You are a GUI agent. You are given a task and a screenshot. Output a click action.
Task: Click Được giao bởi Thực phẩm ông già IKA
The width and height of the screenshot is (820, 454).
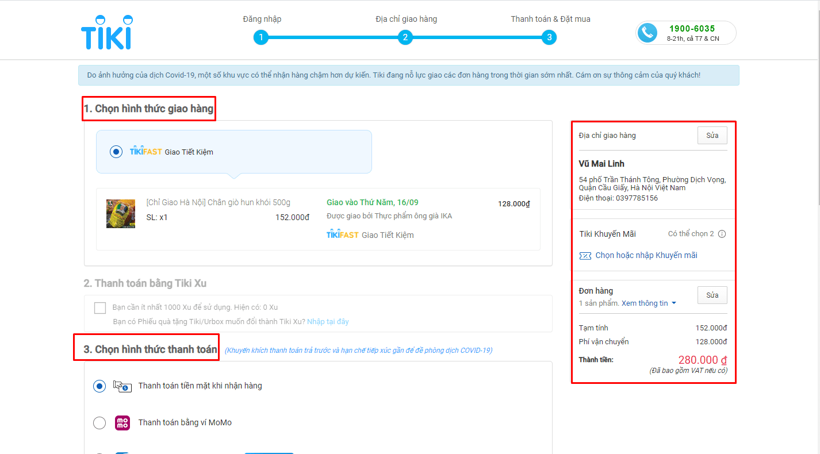point(389,216)
